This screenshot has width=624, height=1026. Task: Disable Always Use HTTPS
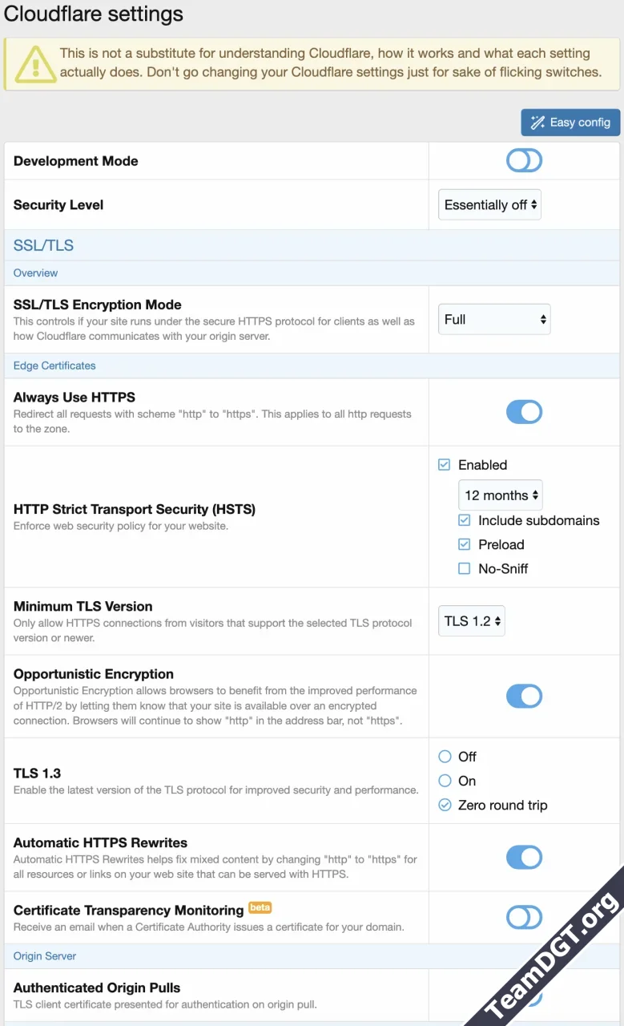(x=524, y=411)
